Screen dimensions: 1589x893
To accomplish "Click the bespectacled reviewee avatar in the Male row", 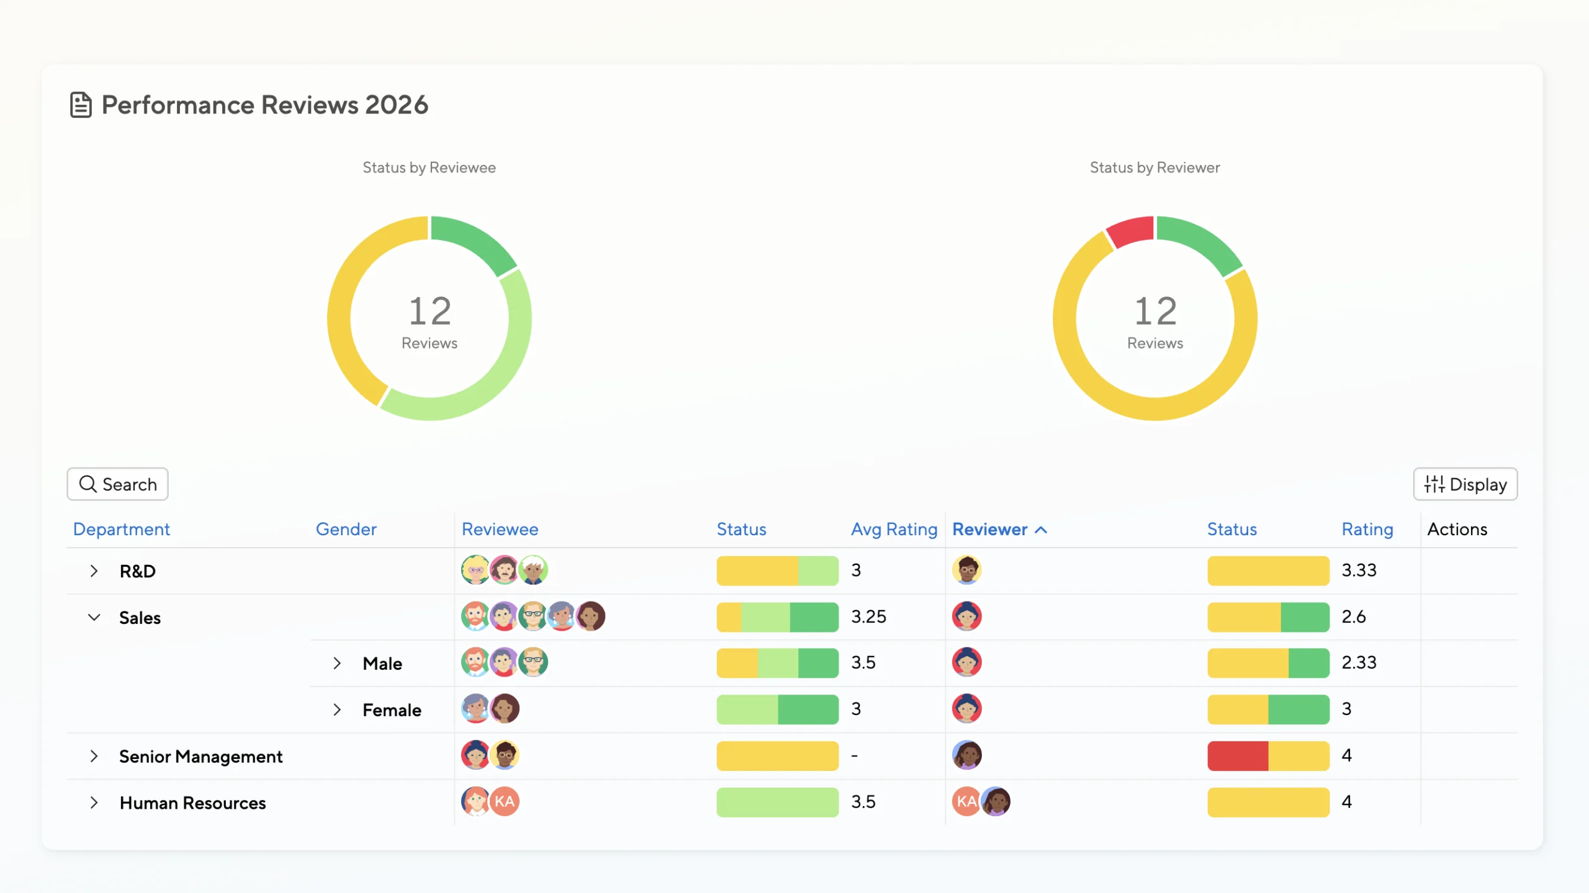I will pyautogui.click(x=533, y=662).
